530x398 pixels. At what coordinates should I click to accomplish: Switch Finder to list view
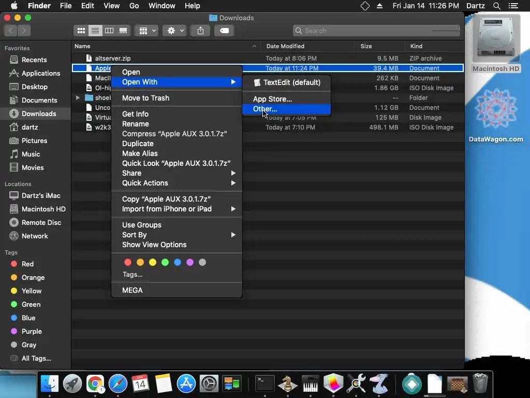95,31
